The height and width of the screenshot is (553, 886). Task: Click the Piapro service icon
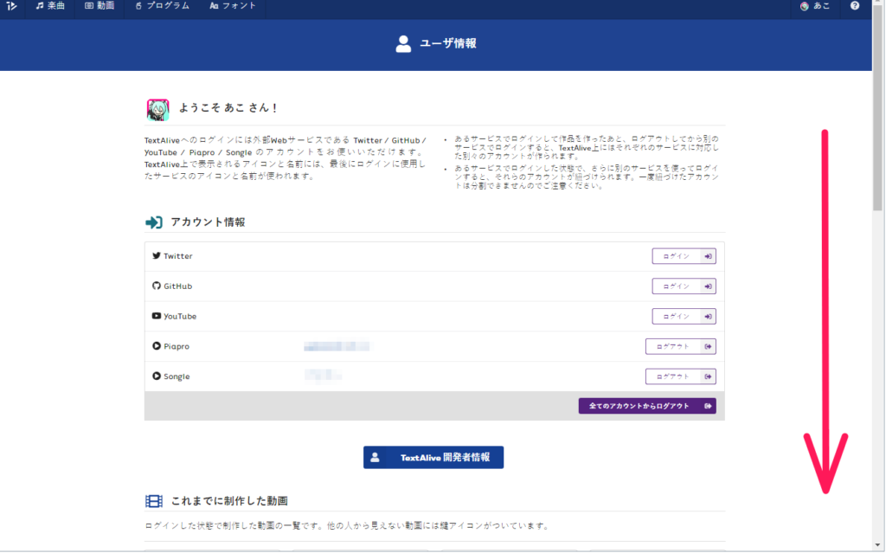pos(155,345)
